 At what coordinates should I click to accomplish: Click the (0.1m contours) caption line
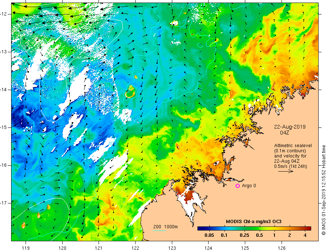[x=290, y=151]
